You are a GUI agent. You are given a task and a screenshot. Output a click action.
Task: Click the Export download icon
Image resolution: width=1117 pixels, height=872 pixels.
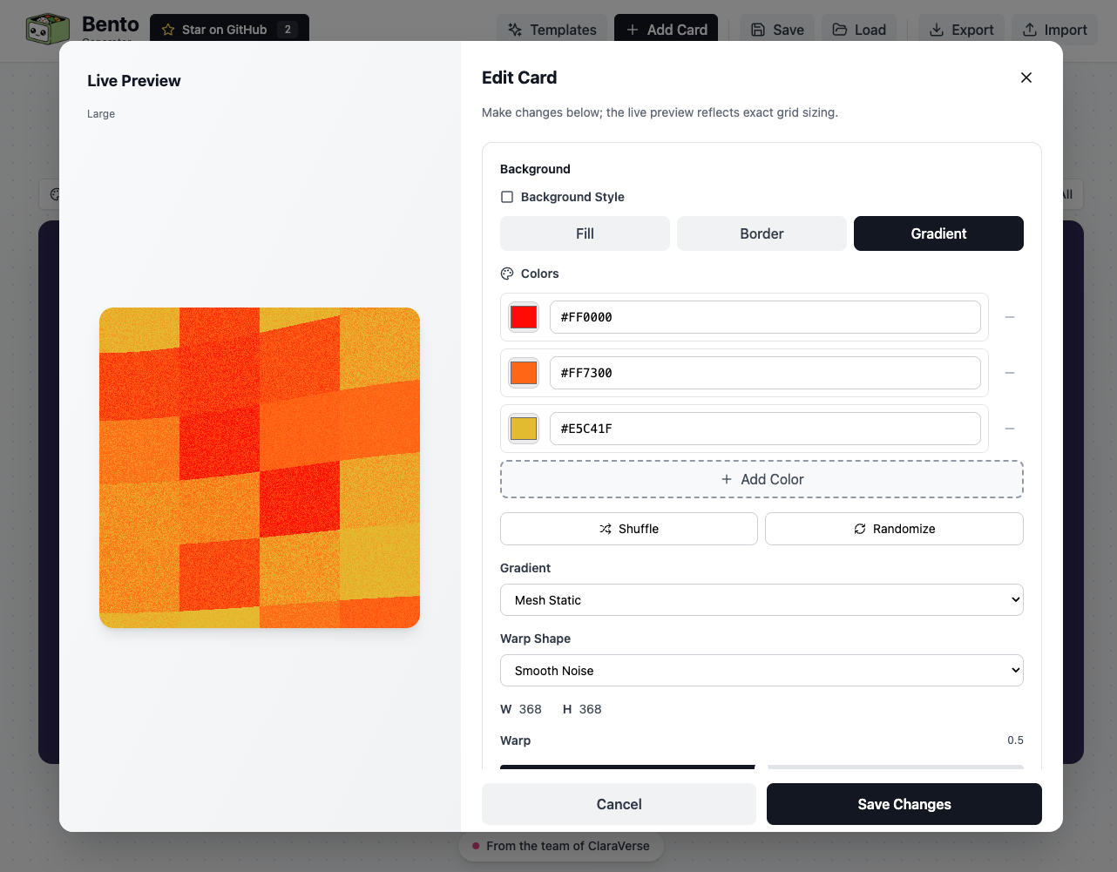[x=936, y=29]
